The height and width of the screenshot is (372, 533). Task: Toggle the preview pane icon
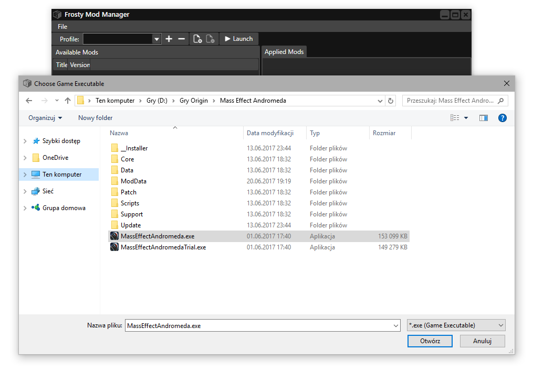point(483,118)
